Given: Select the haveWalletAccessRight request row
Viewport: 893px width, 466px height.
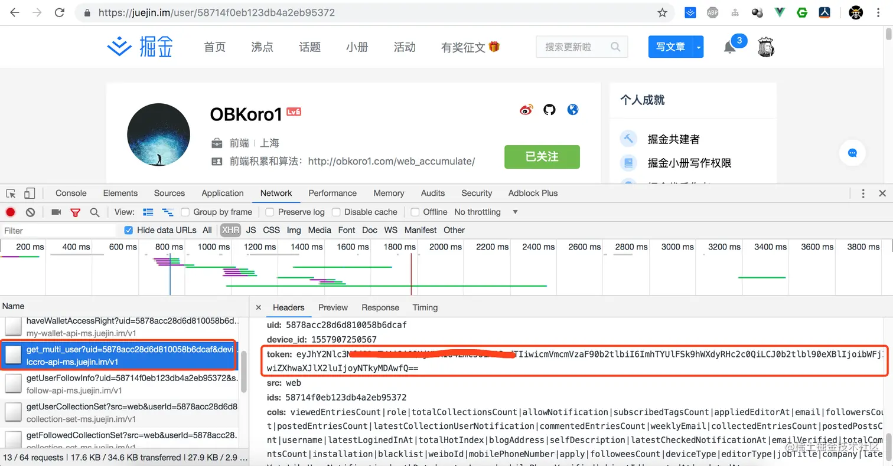Looking at the screenshot, I should [x=119, y=327].
